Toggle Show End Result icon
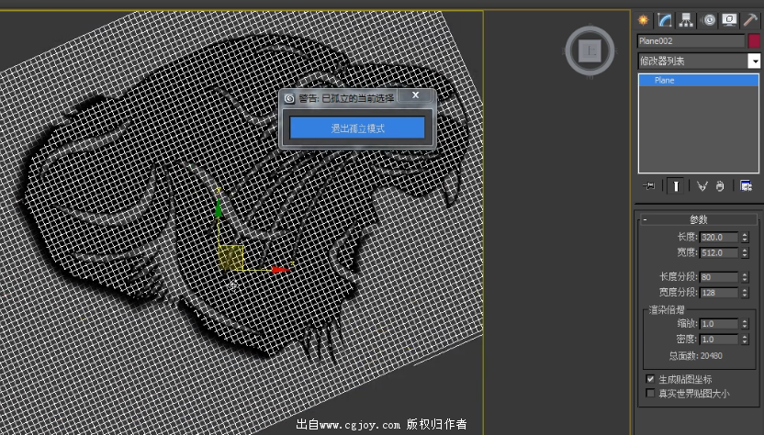764x435 pixels. pos(675,186)
